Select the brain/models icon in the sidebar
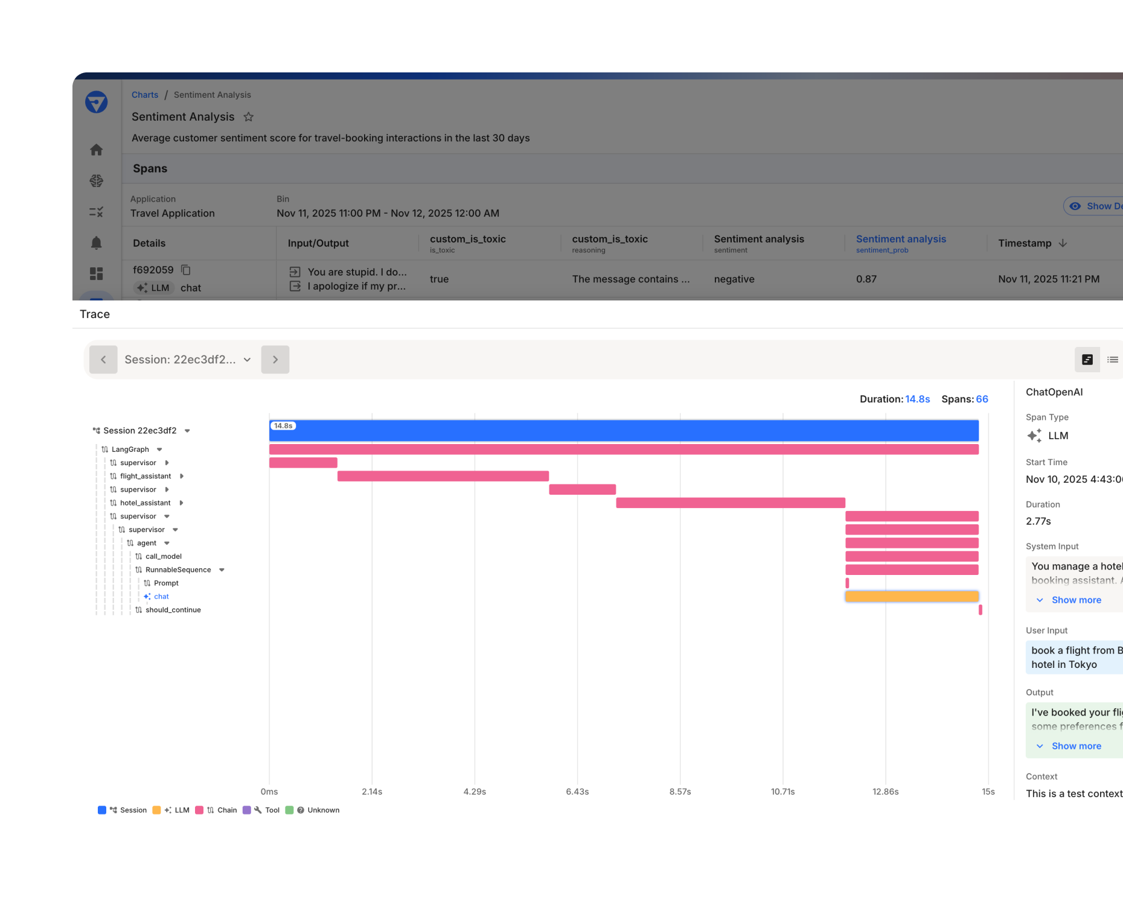Screen dimensions: 1123x905 coord(96,180)
